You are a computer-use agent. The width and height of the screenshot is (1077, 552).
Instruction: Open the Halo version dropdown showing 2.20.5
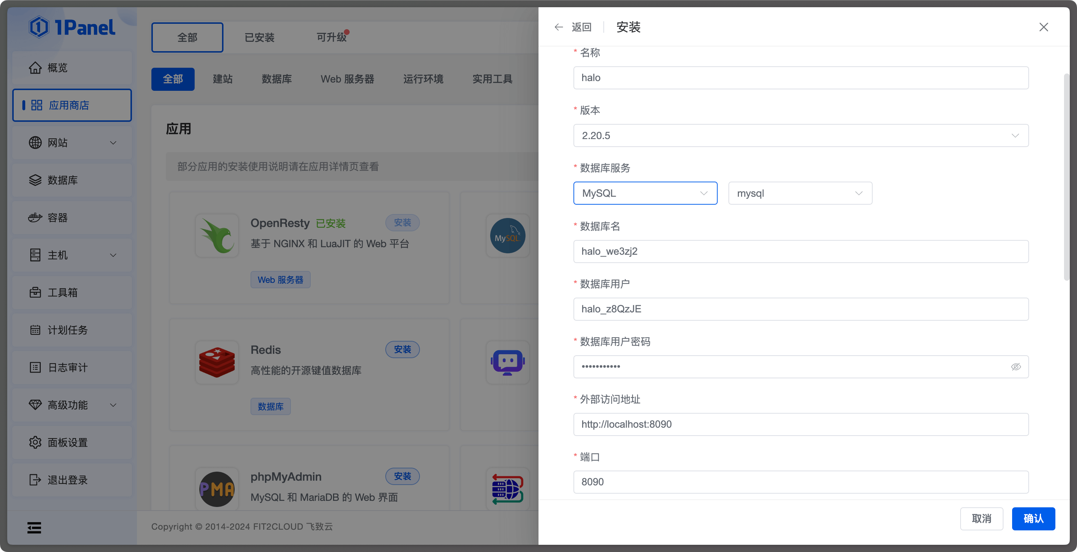click(801, 135)
